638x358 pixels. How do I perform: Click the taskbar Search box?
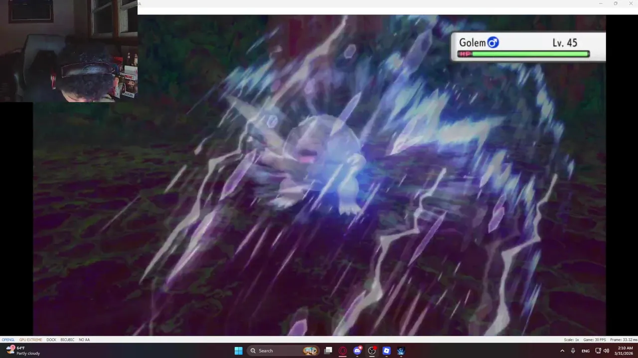tap(283, 351)
